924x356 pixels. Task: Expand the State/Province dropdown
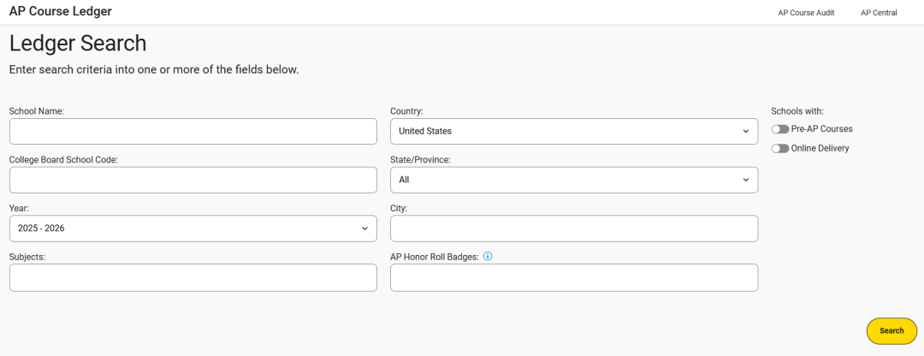coord(574,180)
